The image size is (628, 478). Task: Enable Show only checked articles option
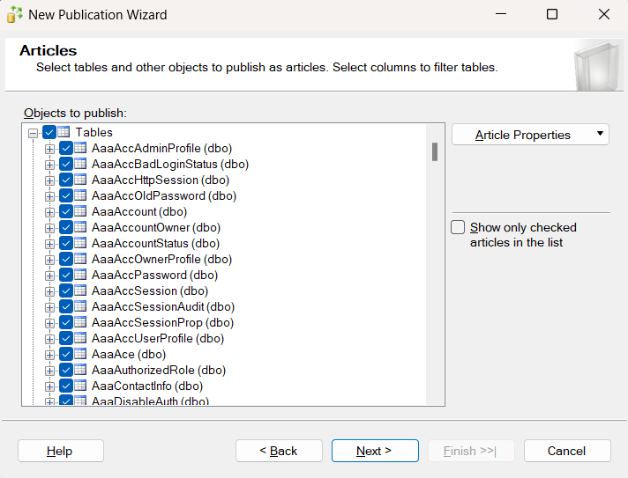(x=459, y=227)
